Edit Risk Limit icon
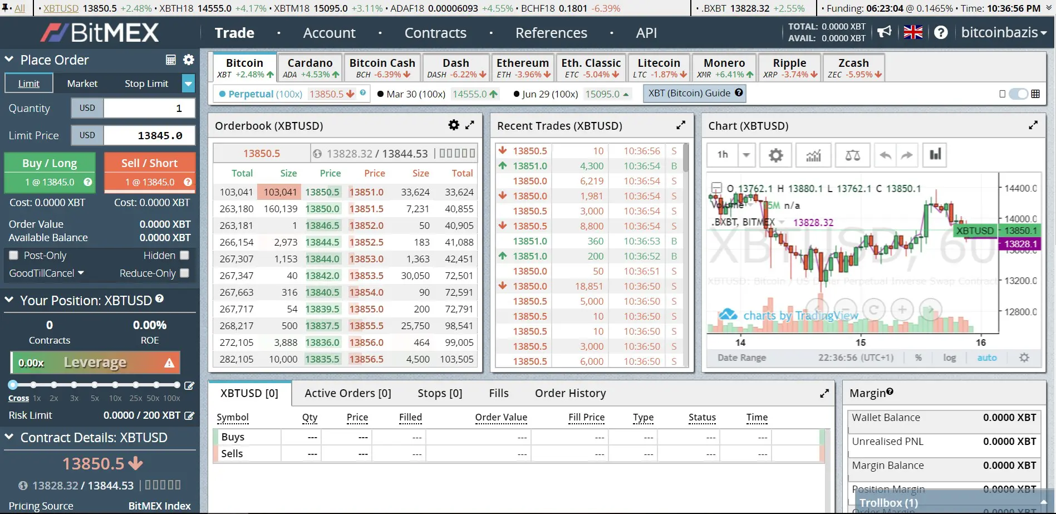This screenshot has height=514, width=1056. coord(189,415)
